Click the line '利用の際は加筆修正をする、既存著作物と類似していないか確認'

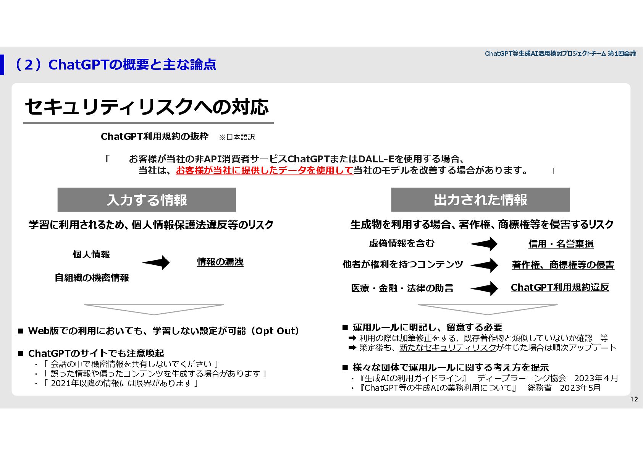(x=475, y=338)
